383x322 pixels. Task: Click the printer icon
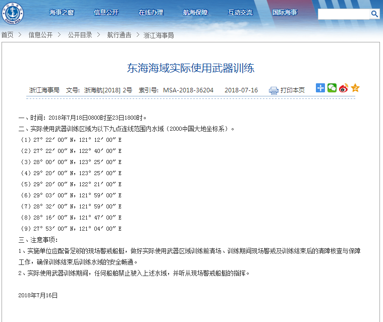273,91
